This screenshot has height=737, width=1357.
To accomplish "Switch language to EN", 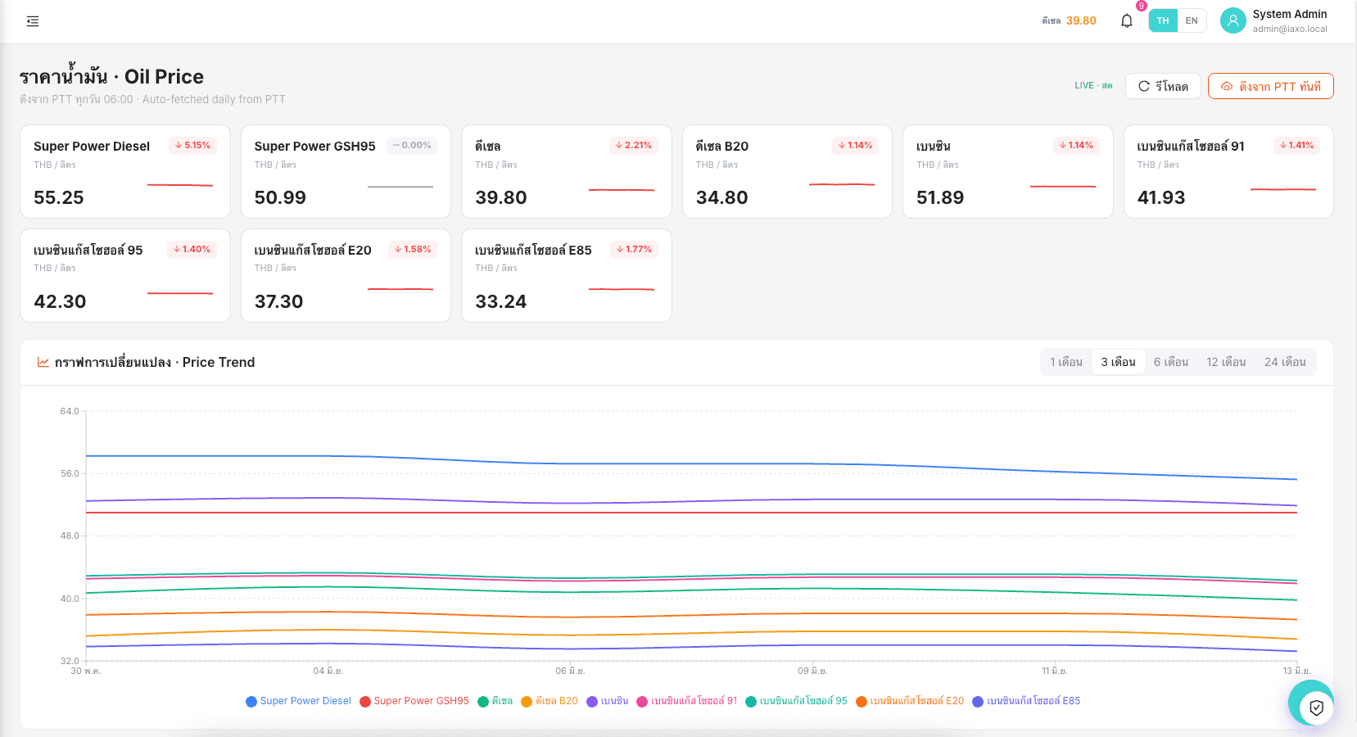I will tap(1192, 21).
